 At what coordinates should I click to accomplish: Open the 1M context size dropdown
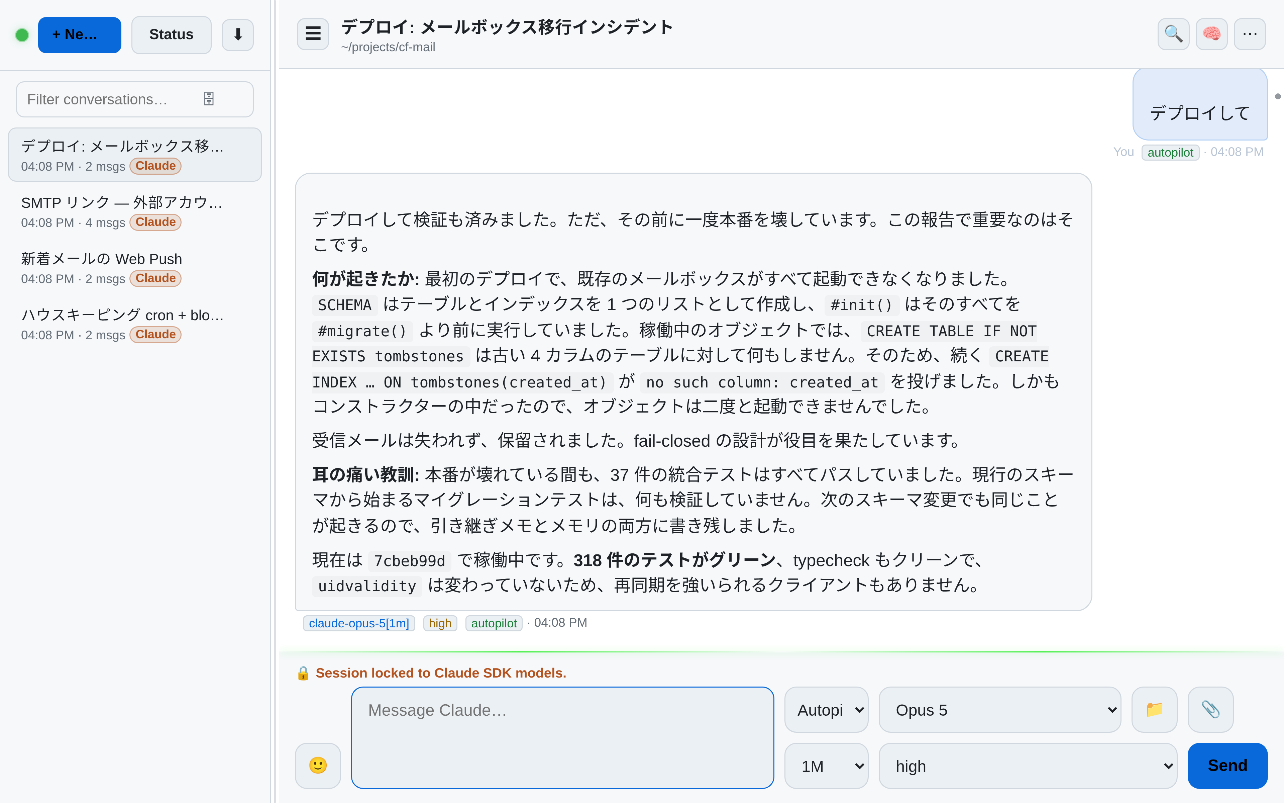point(826,765)
